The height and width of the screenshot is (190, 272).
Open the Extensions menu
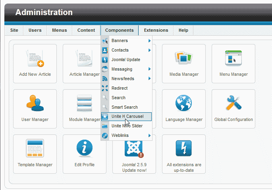pos(156,30)
